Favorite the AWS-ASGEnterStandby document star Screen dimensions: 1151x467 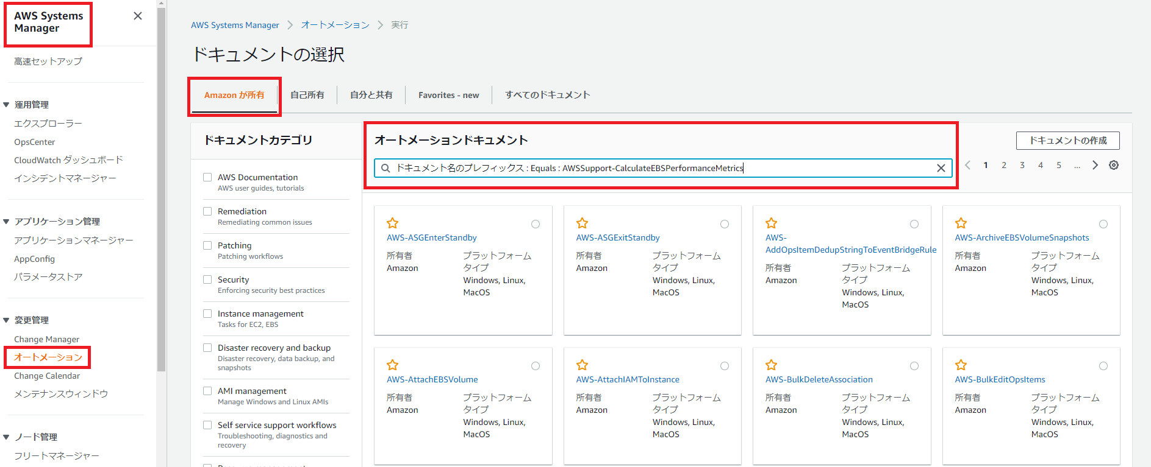[x=392, y=223]
